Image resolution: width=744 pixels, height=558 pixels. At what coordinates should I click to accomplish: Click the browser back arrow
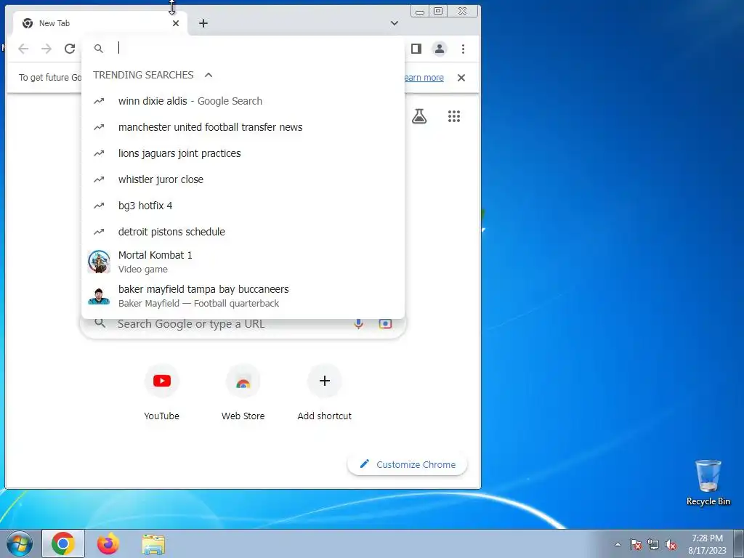tap(23, 49)
